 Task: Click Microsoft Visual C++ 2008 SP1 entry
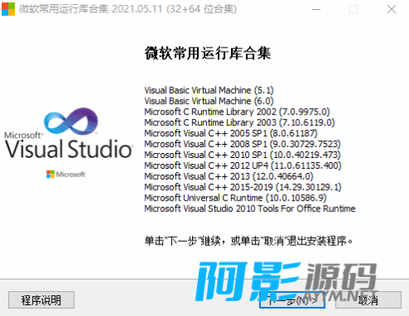(x=243, y=144)
